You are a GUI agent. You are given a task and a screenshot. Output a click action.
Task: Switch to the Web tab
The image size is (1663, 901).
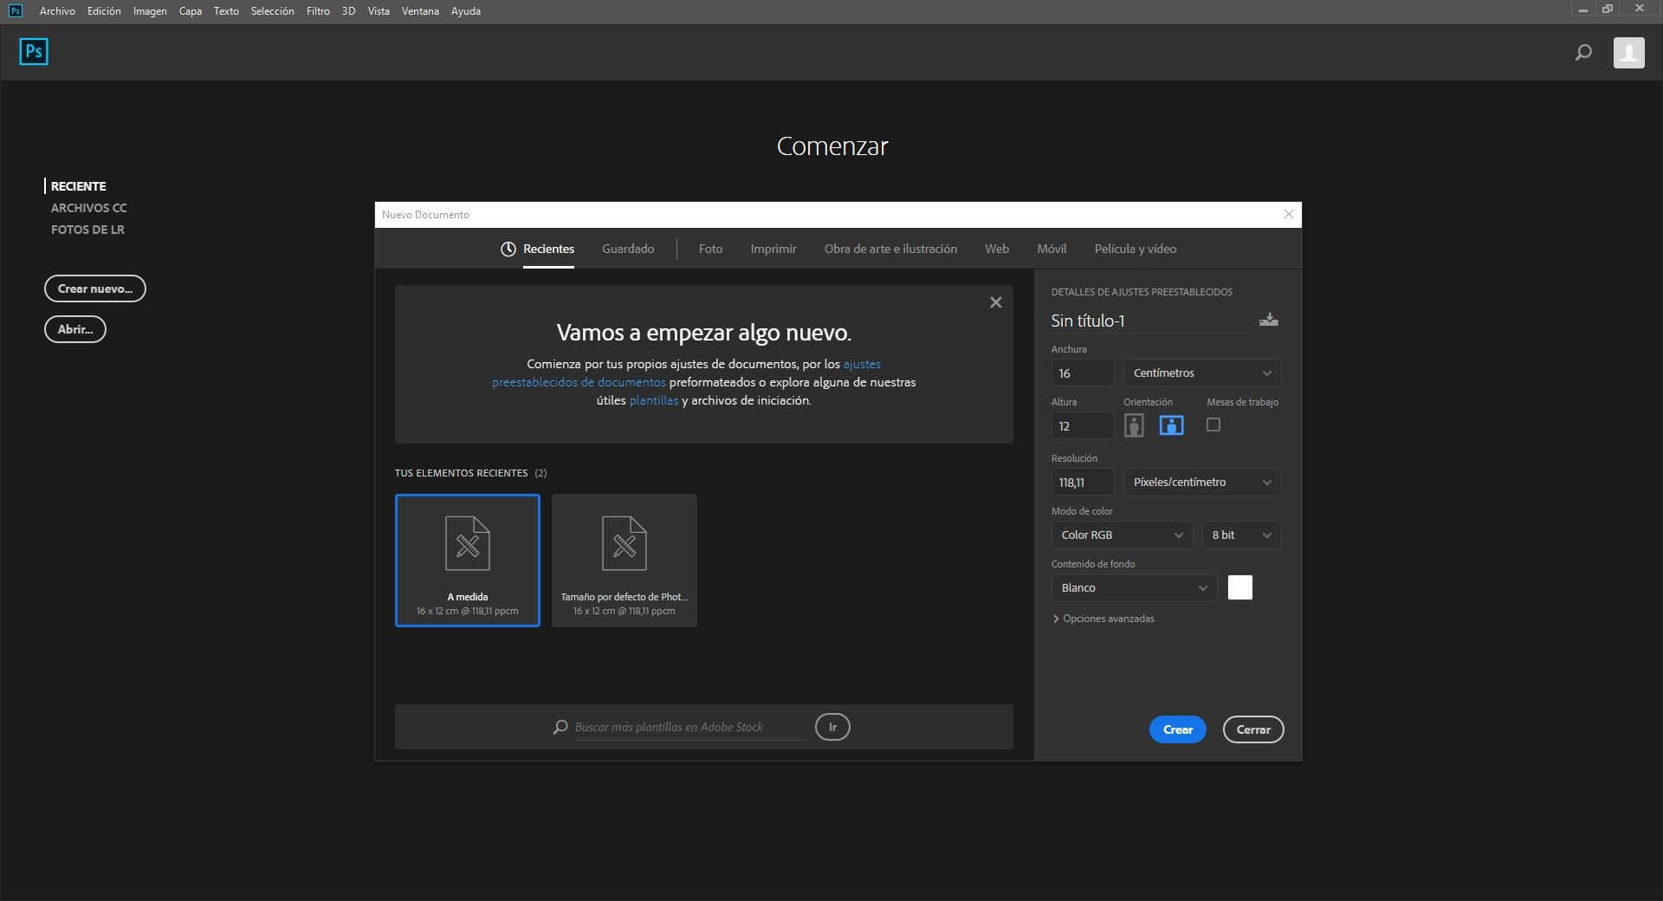[x=997, y=250]
